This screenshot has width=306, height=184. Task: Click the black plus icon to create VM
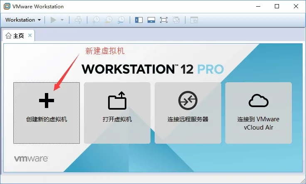[x=47, y=101]
